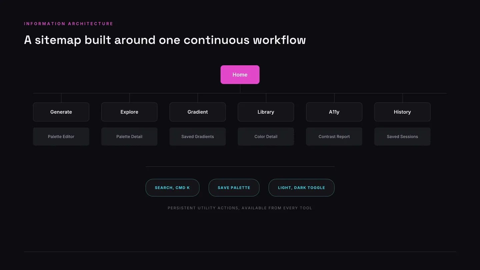Viewport: 480px width, 270px height.
Task: Click the Color Detail sub-page box
Action: pyautogui.click(x=266, y=137)
